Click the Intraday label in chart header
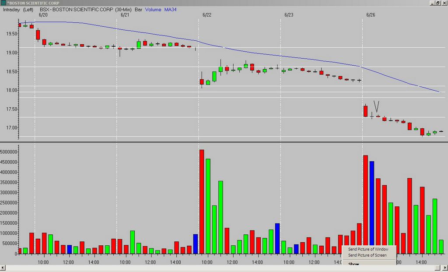Screen dimensions: 448x272 (11, 10)
